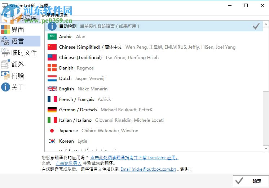This screenshot has height=188, width=269.
Task: Click the Italian flag icon
Action: (x=52, y=120)
